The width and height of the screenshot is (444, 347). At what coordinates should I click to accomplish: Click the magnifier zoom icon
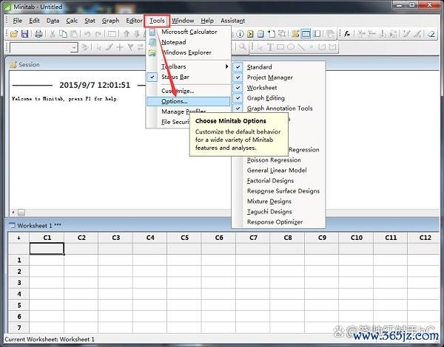pyautogui.click(x=242, y=47)
